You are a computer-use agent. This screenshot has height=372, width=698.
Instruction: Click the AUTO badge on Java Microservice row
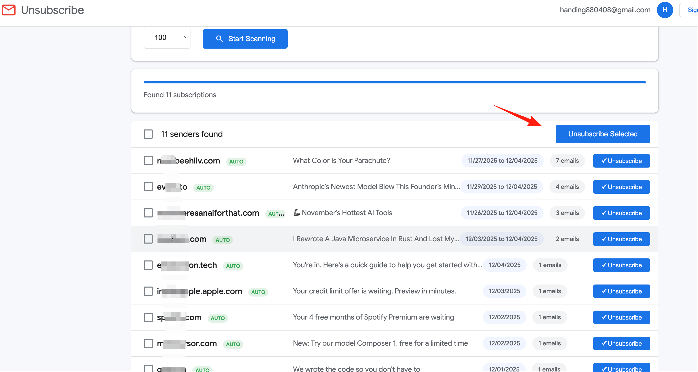[223, 240]
